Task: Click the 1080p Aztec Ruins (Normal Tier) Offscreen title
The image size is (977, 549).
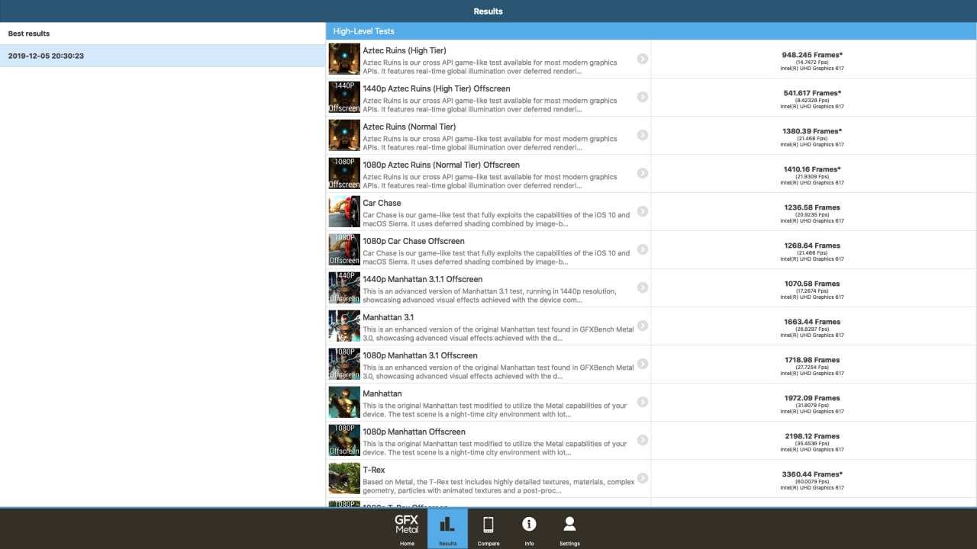Action: pos(441,165)
